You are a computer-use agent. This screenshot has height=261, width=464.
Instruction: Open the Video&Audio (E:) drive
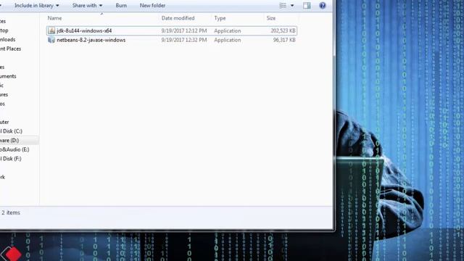tap(14, 149)
